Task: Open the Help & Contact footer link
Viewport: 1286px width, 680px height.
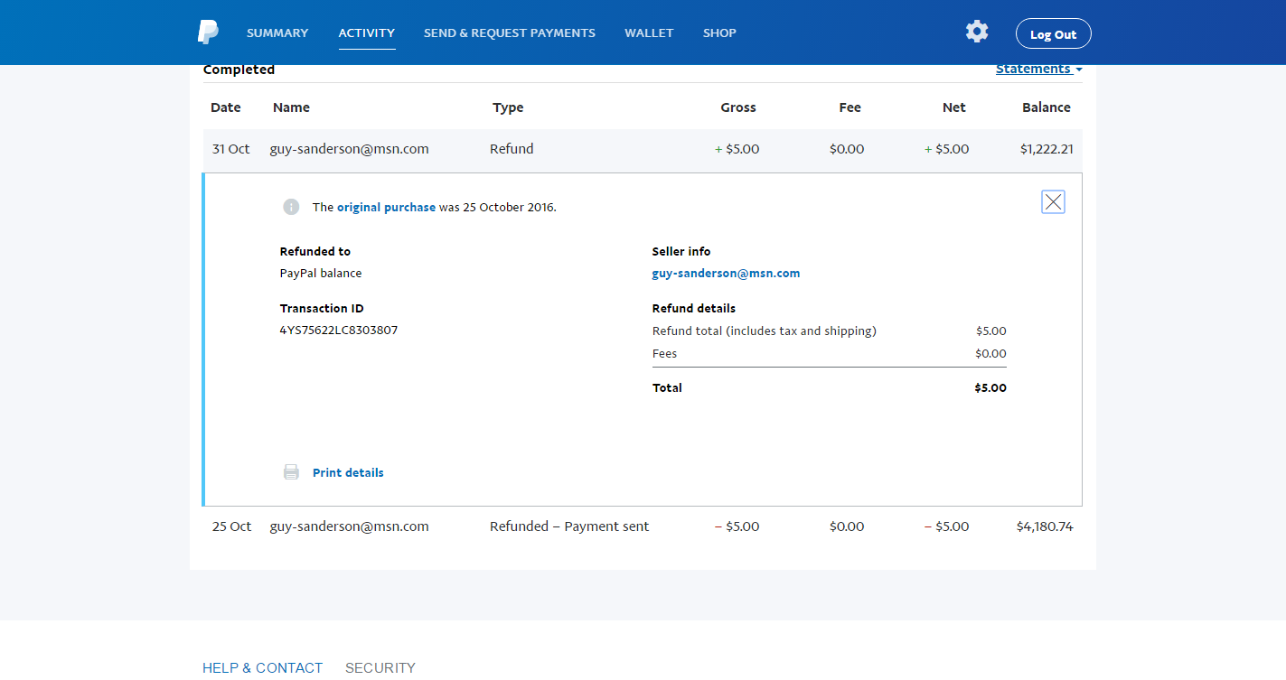Action: [262, 667]
